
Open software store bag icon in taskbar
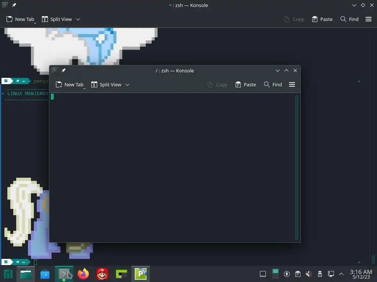coord(45,274)
